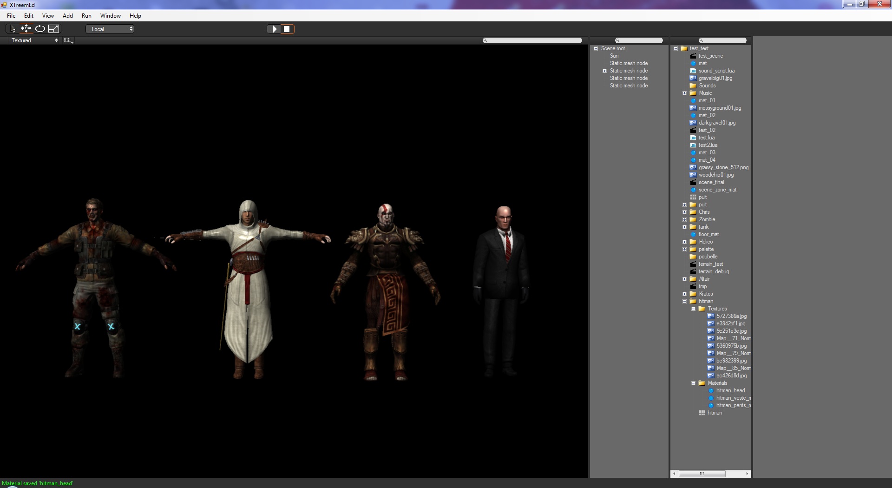Screen dimensions: 892x488
Task: Expand the Zombie folder
Action: 684,219
